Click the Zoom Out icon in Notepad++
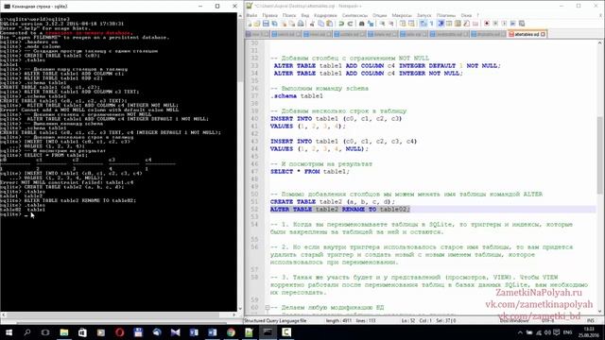The width and height of the screenshot is (605, 340). [390, 24]
